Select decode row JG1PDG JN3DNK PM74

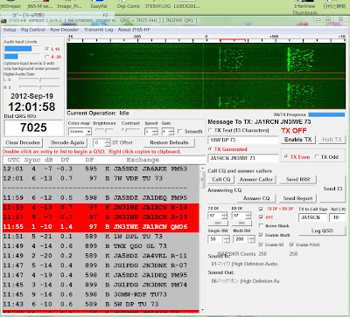(x=101, y=285)
